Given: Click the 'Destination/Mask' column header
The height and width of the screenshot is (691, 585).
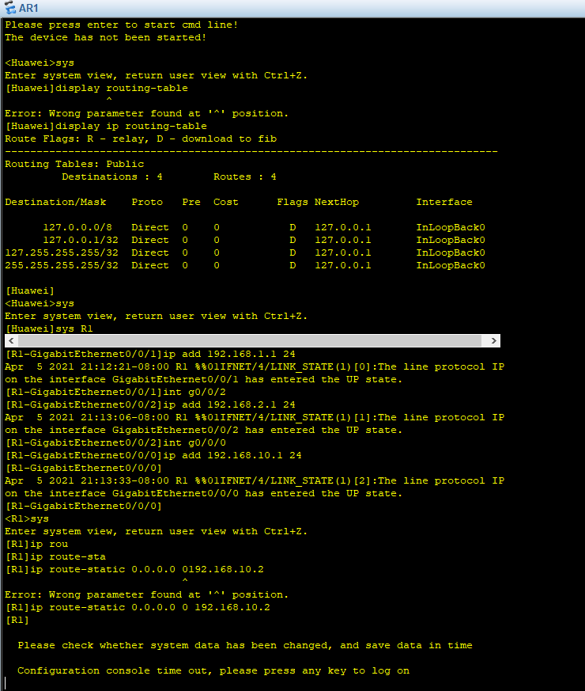Looking at the screenshot, I should click(x=55, y=202).
